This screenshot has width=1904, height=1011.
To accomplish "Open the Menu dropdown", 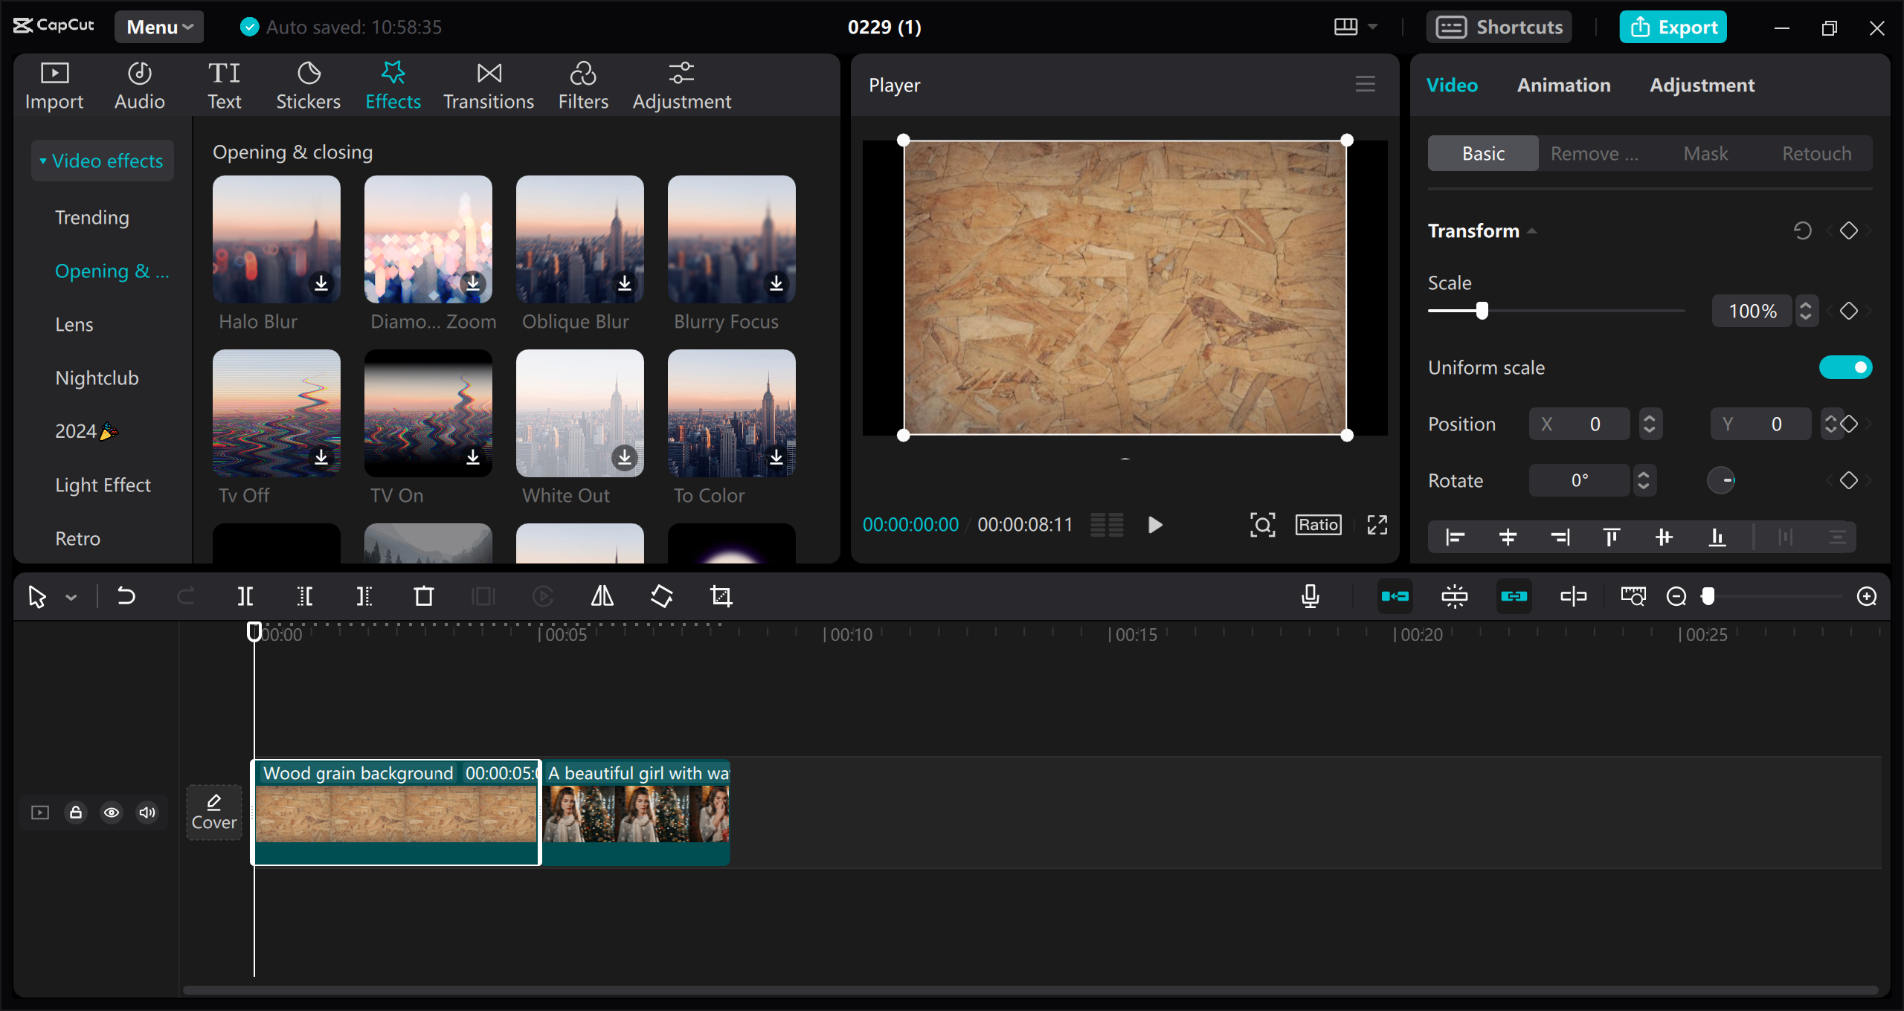I will click(158, 26).
